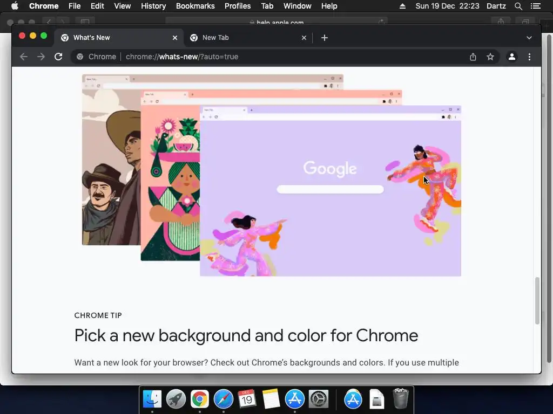Open the document file icon in dock

click(376, 399)
